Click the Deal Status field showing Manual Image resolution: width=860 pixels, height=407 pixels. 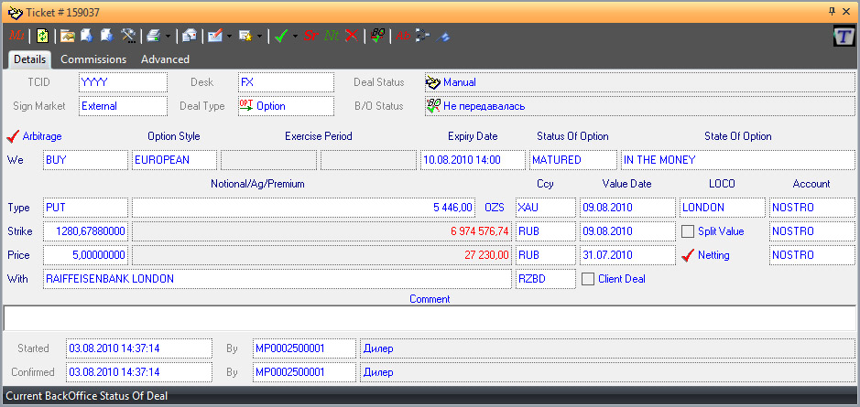coord(640,82)
